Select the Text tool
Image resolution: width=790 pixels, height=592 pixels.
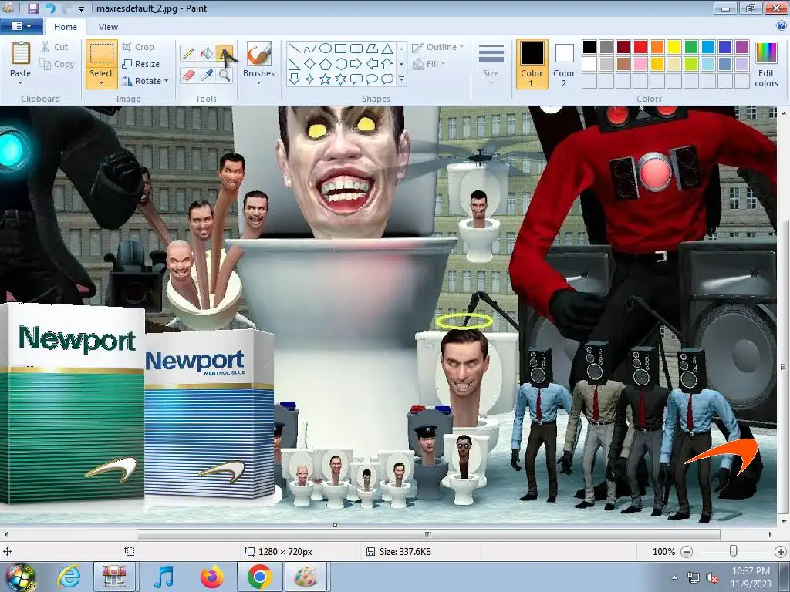pyautogui.click(x=225, y=53)
